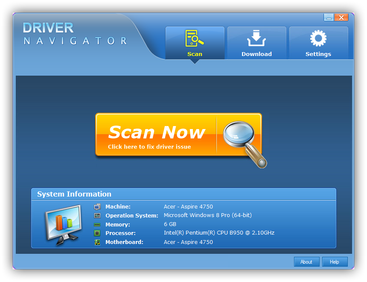Select the memory value '6 GB'
This screenshot has width=367, height=282.
tap(170, 224)
